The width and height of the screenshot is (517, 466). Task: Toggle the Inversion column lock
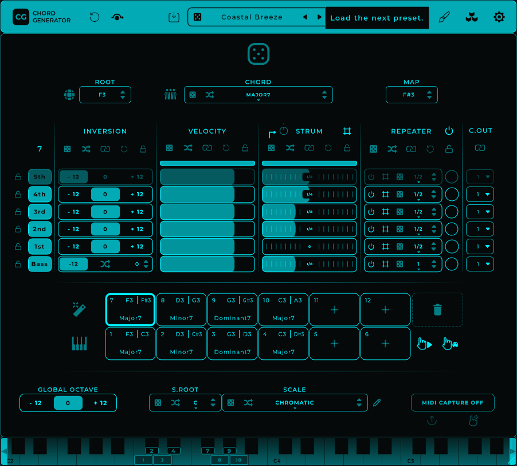[143, 149]
